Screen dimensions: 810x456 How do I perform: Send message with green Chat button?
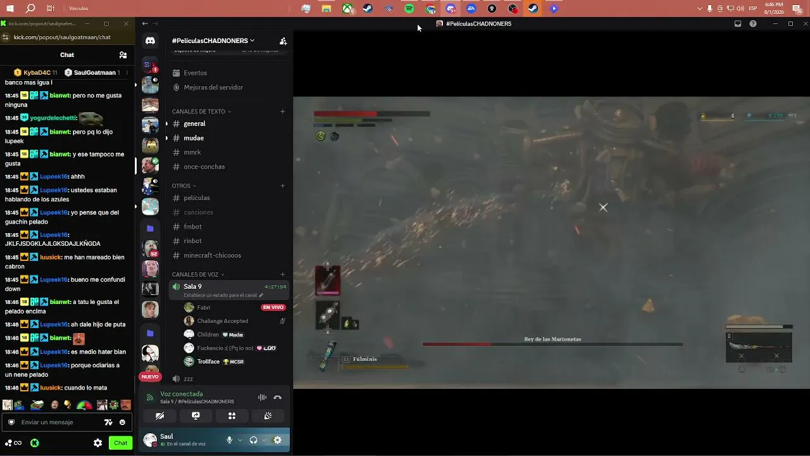pyautogui.click(x=120, y=443)
